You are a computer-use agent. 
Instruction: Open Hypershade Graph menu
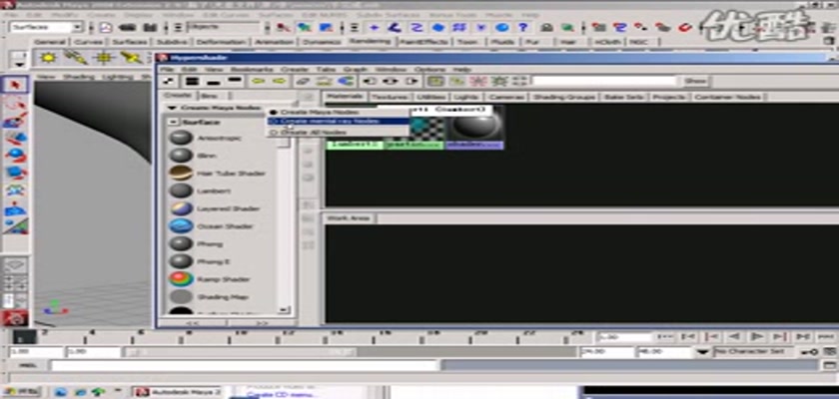coord(356,70)
